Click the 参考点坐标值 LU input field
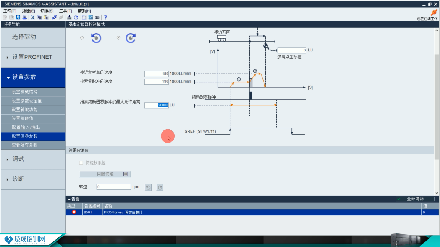Image resolution: width=440 pixels, height=247 pixels. [x=292, y=50]
